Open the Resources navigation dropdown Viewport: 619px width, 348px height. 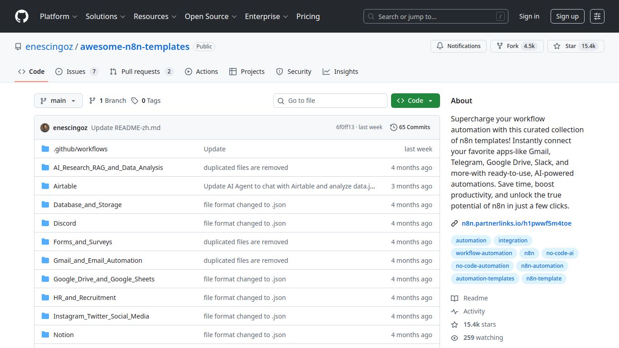coord(155,16)
